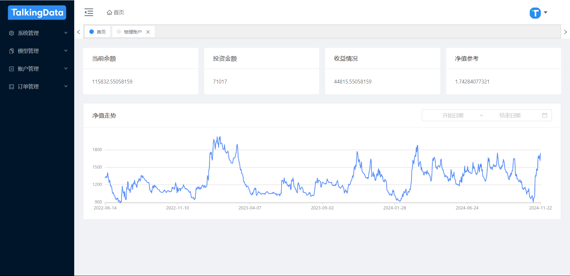Viewport: 570px width, 276px height.
Task: Click the gear icon beside 系统管理
Action: [12, 33]
